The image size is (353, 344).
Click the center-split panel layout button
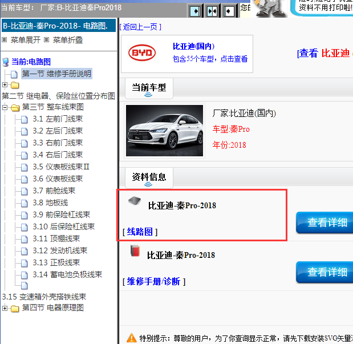[x=212, y=11]
